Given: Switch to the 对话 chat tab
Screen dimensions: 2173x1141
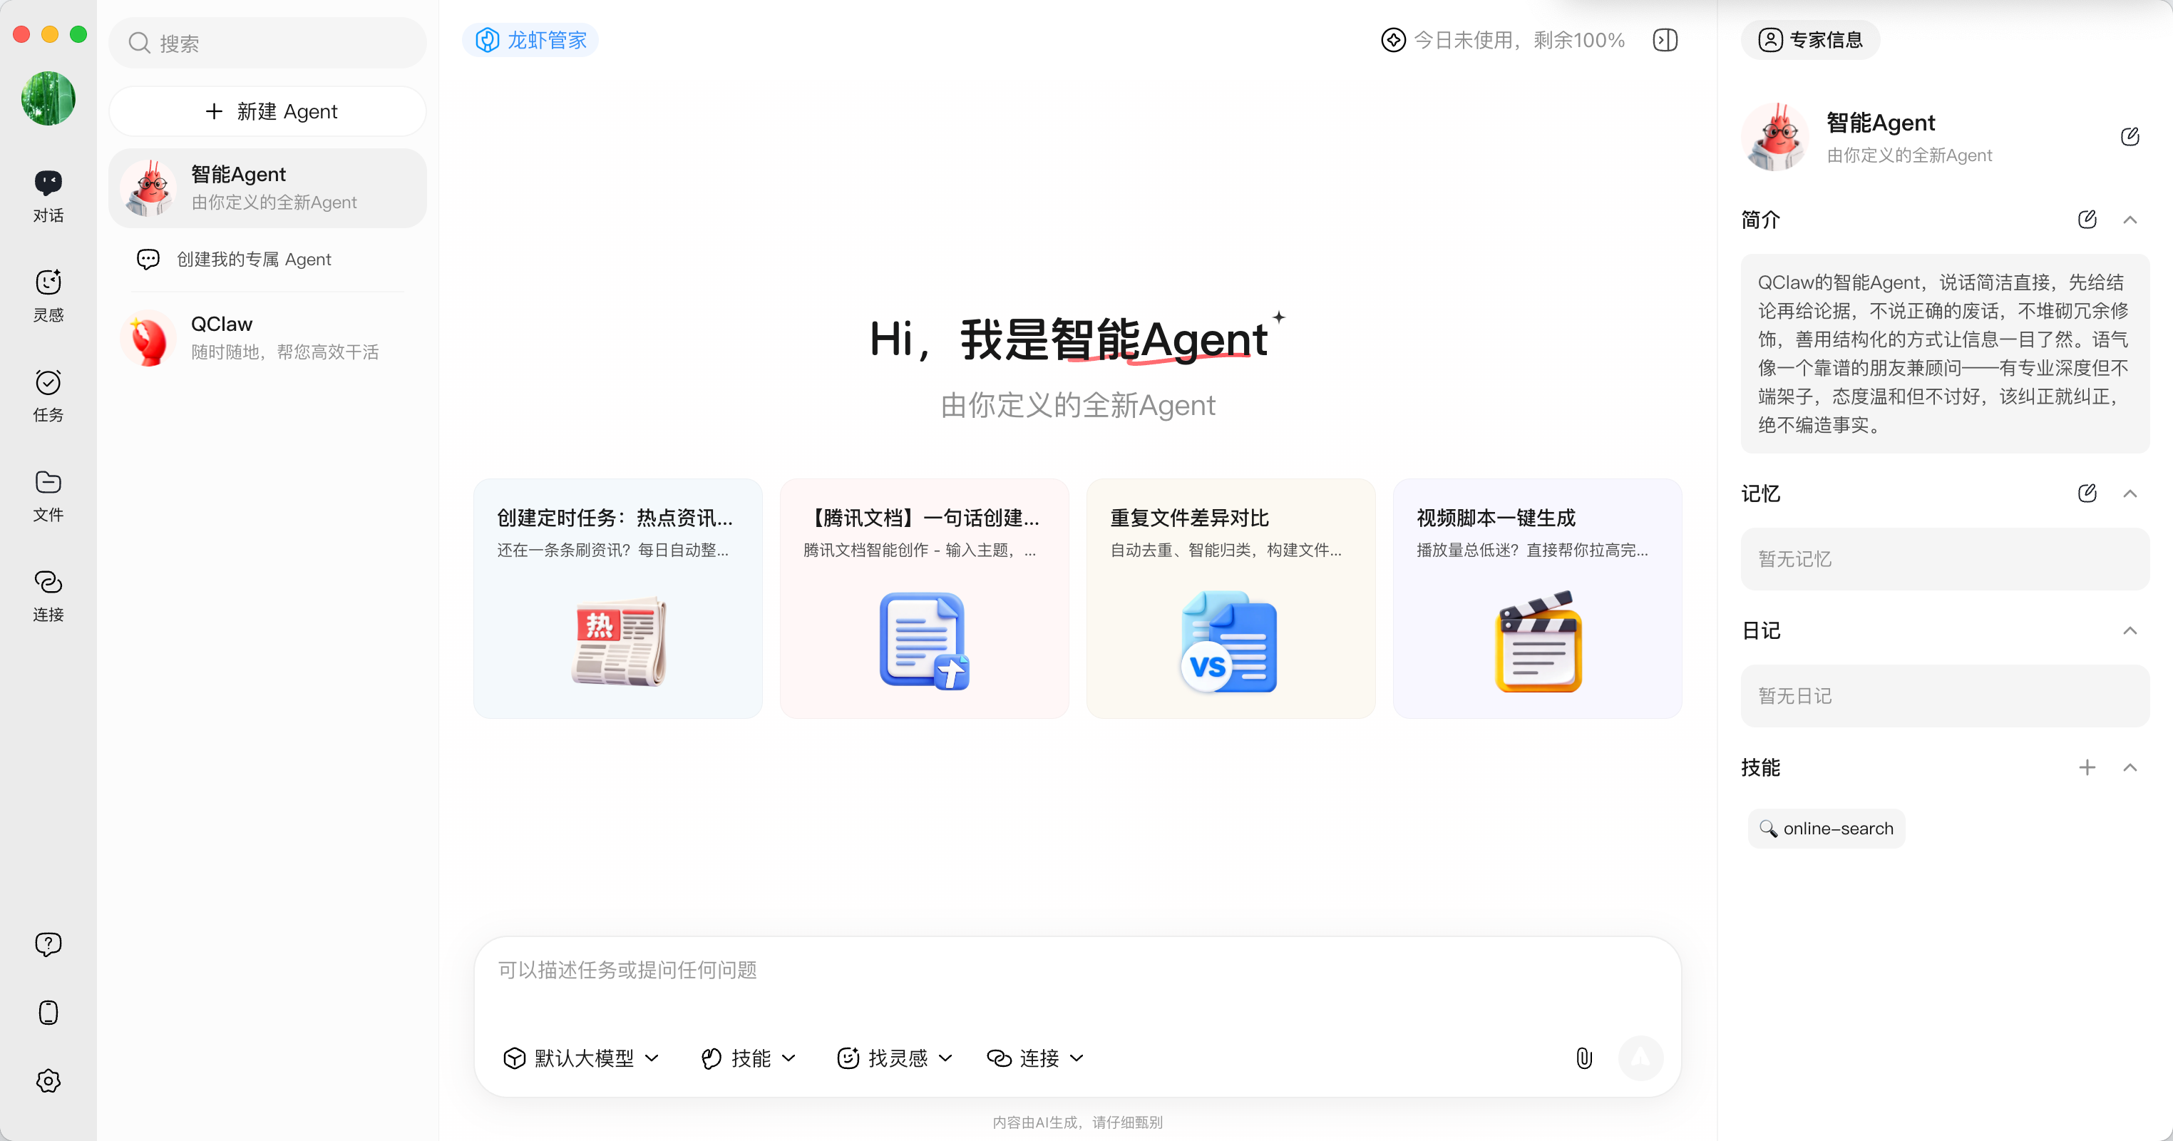Looking at the screenshot, I should (x=48, y=195).
